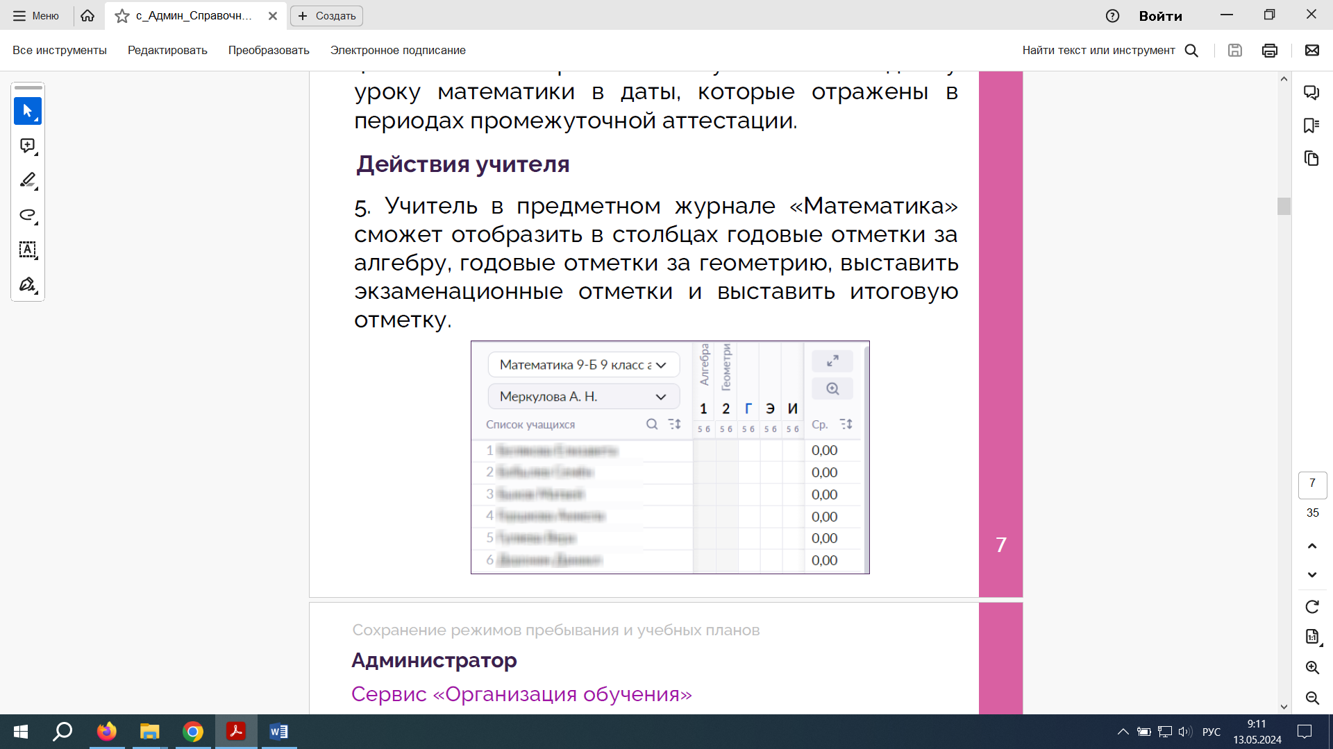Open the bookmarks panel icon
The height and width of the screenshot is (749, 1333).
(x=1311, y=126)
